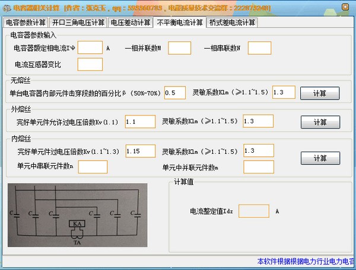
Task: Go to the 桥式差电流计算 tab
Action: 232,23
